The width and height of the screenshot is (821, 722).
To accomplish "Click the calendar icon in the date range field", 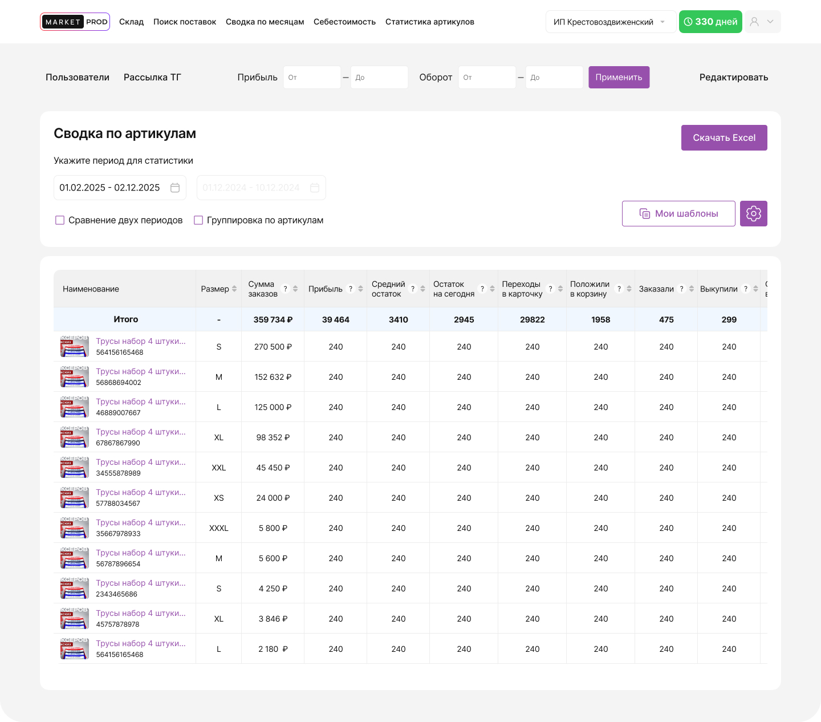I will [x=175, y=188].
